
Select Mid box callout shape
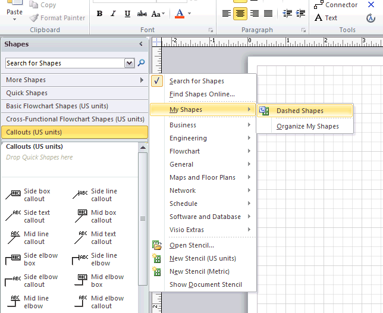[x=95, y=216]
